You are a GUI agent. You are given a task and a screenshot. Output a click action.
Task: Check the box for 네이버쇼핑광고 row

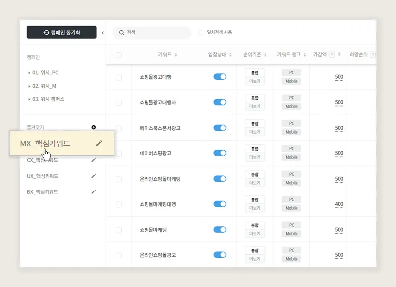pyautogui.click(x=119, y=153)
